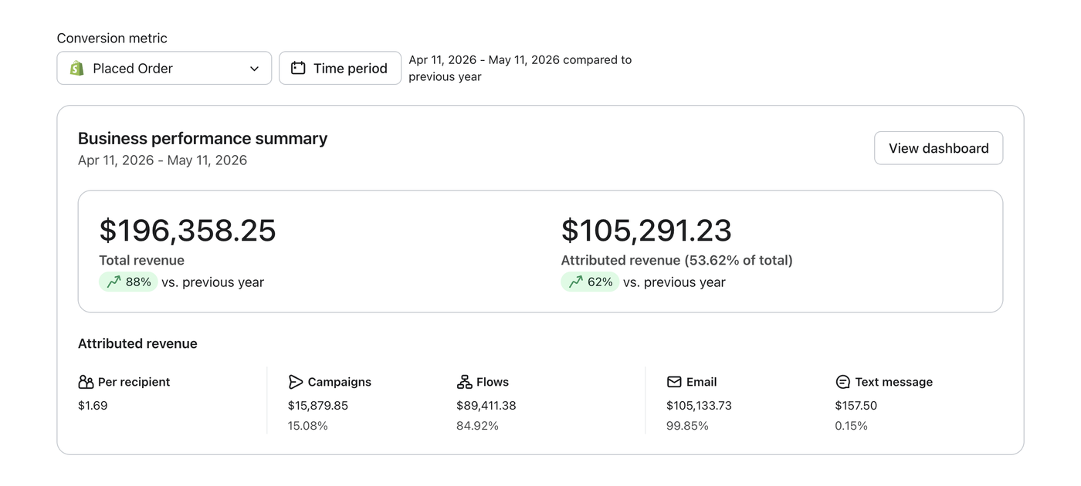
Task: Click the Attributed revenue (53.62% of total) label
Action: (676, 261)
